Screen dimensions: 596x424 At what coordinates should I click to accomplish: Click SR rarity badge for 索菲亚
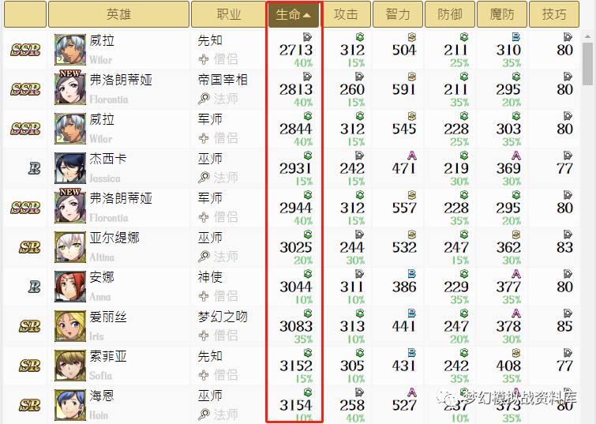(x=30, y=366)
